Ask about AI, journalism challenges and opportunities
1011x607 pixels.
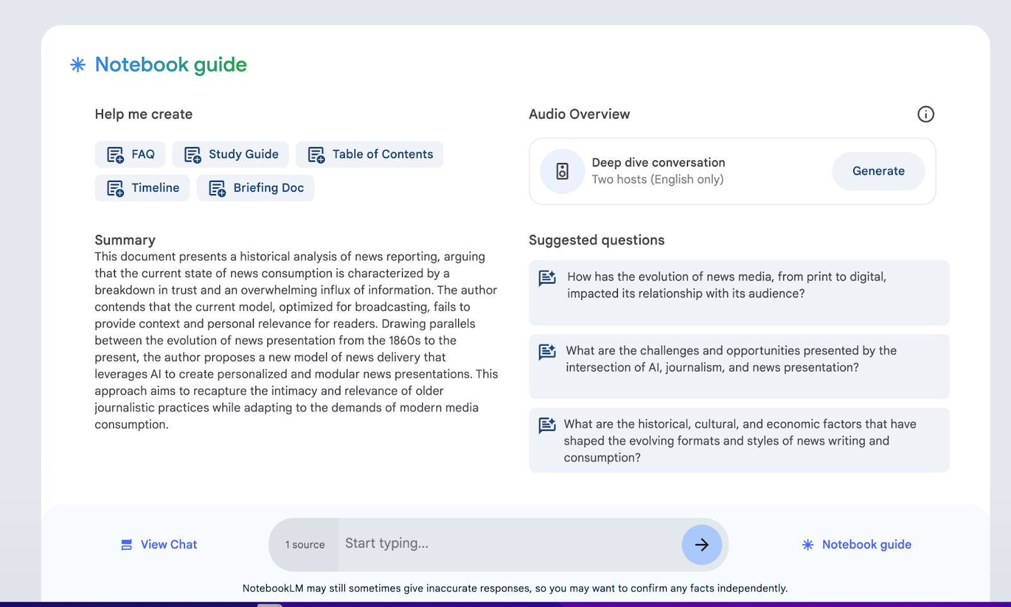(739, 366)
